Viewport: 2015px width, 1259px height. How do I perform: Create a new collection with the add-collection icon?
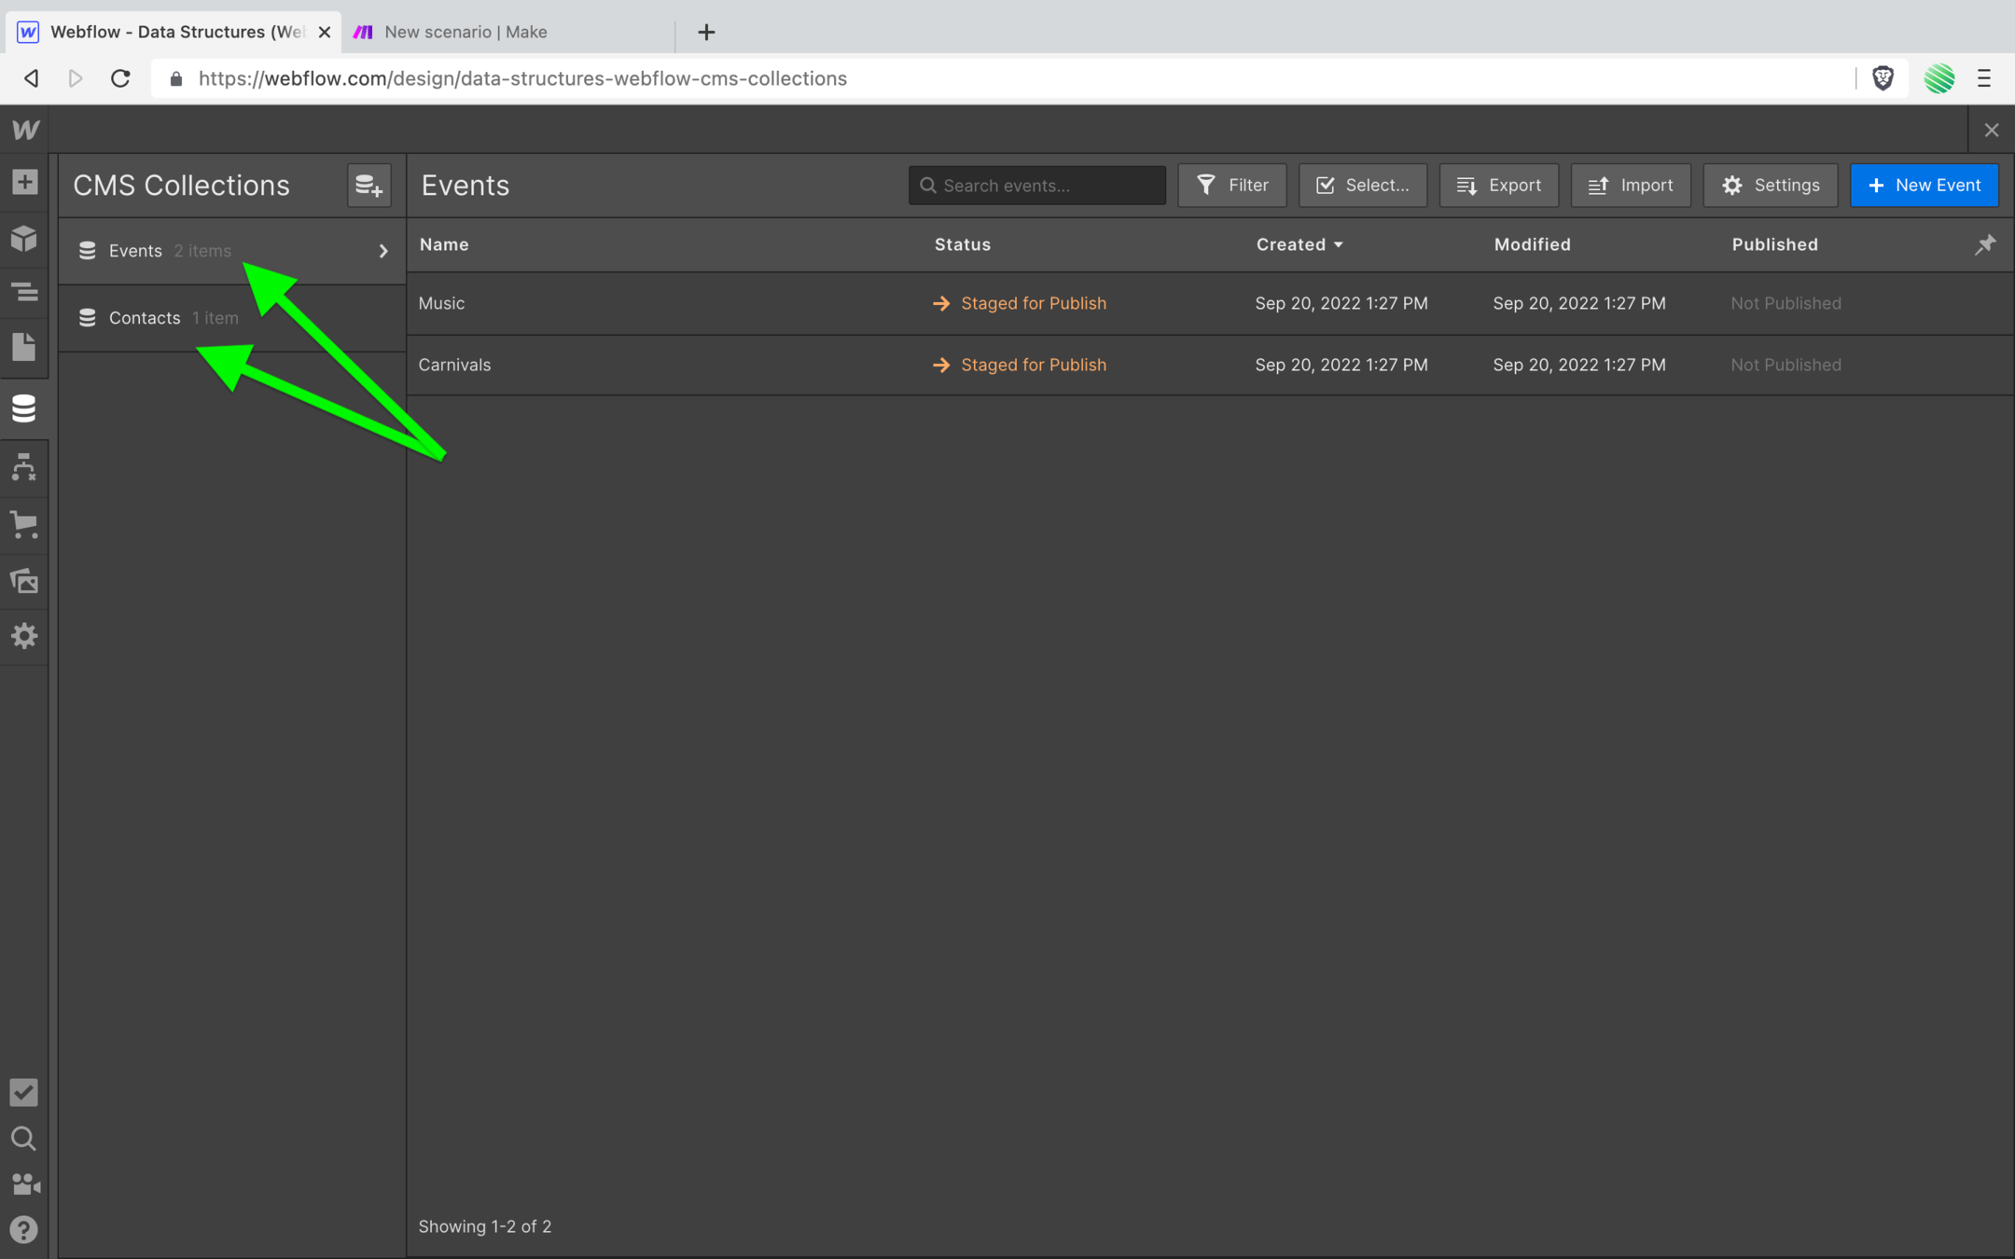click(369, 185)
